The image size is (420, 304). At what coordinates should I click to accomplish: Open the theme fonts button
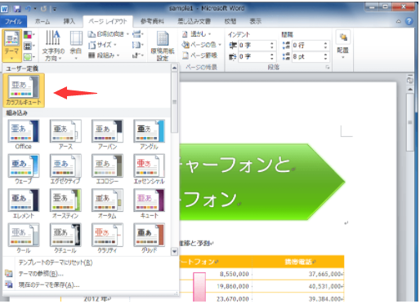(29, 46)
